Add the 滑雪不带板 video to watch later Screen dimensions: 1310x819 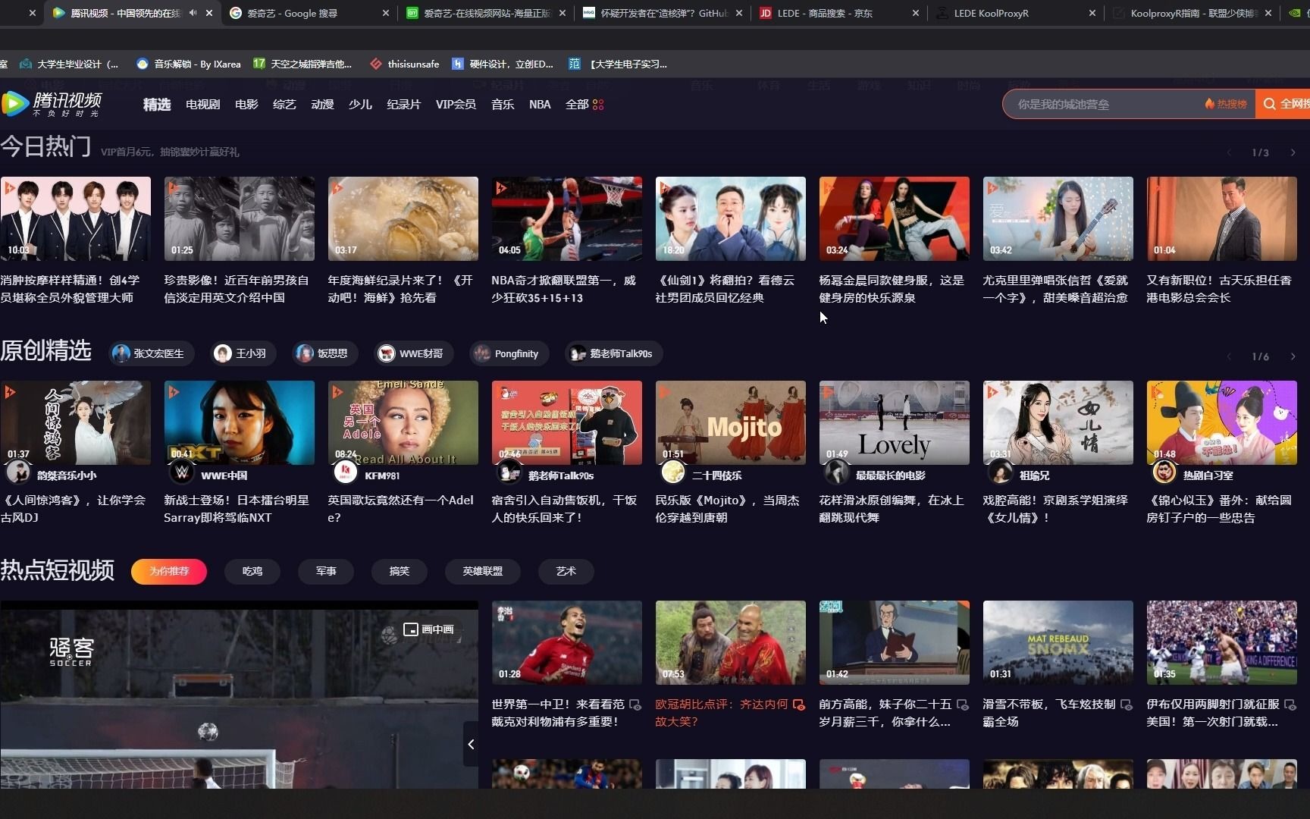(1127, 705)
